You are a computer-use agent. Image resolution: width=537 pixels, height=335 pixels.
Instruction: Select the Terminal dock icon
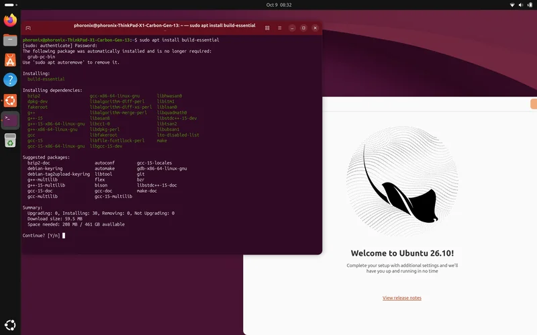click(x=10, y=120)
